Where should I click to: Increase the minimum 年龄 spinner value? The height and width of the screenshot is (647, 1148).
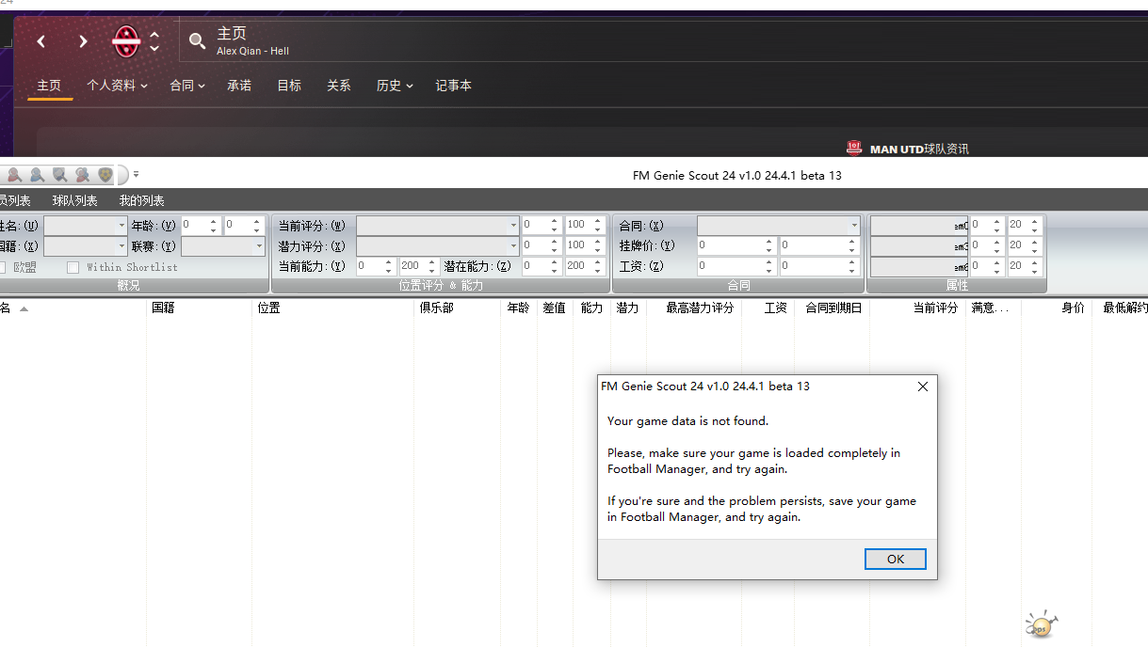(x=214, y=221)
